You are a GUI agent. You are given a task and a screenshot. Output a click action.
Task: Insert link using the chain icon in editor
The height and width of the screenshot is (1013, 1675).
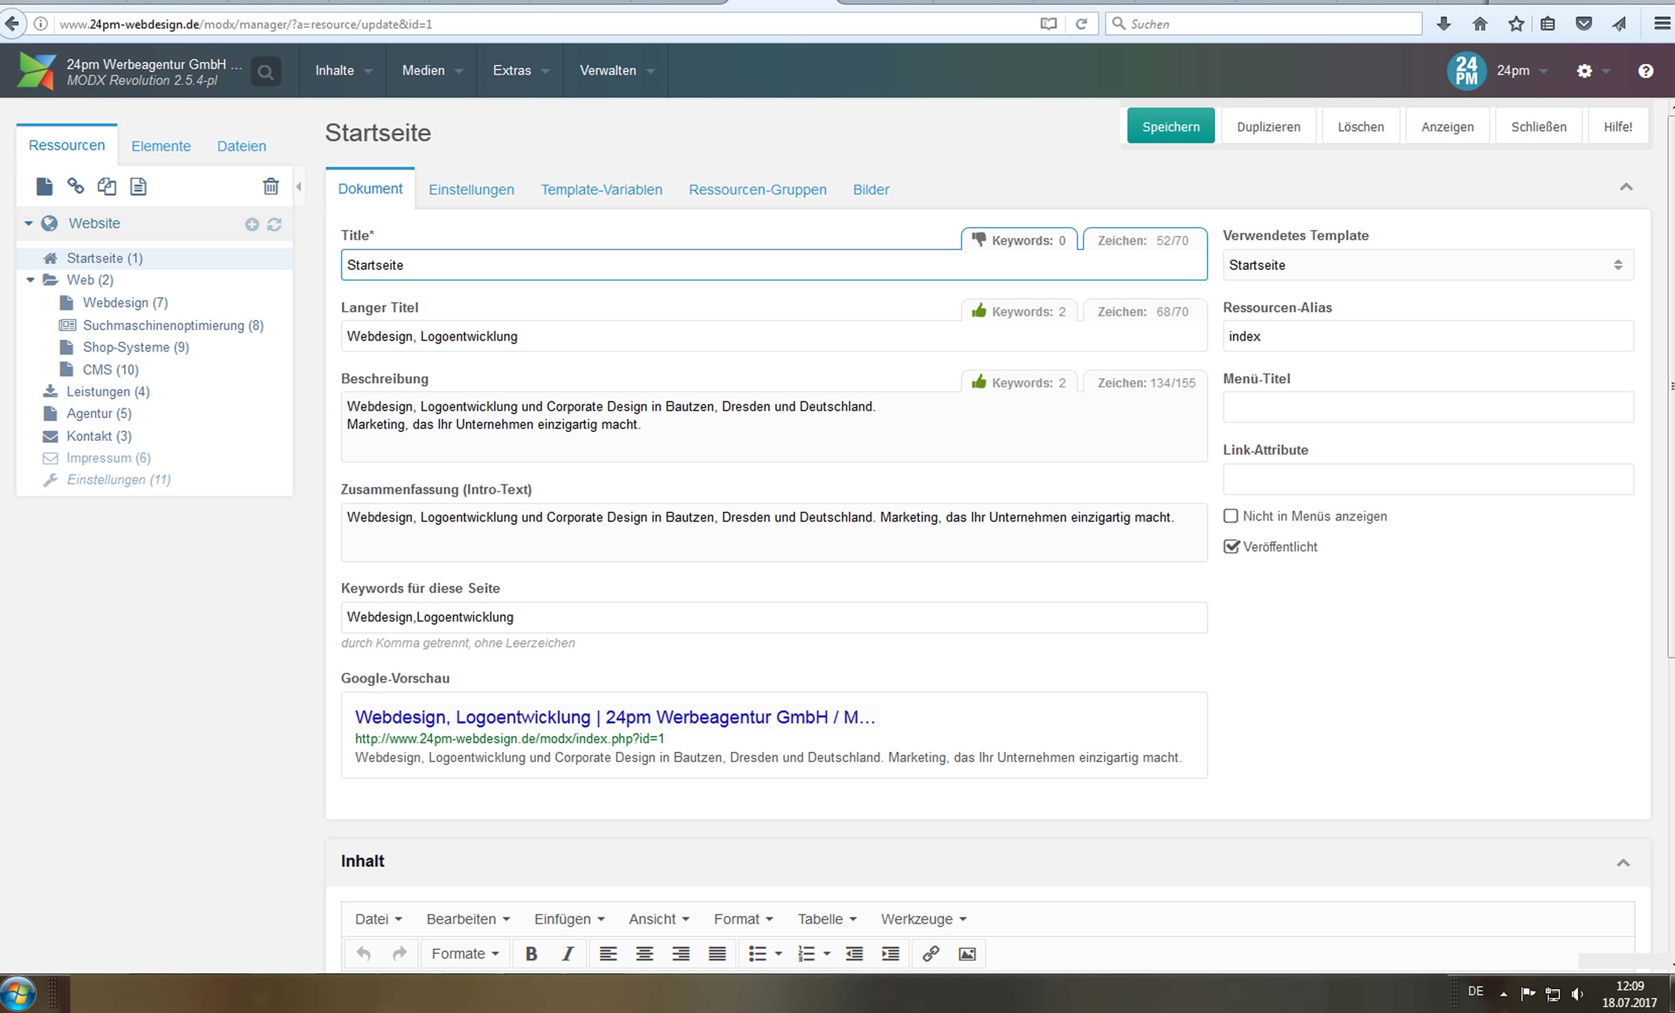(931, 954)
